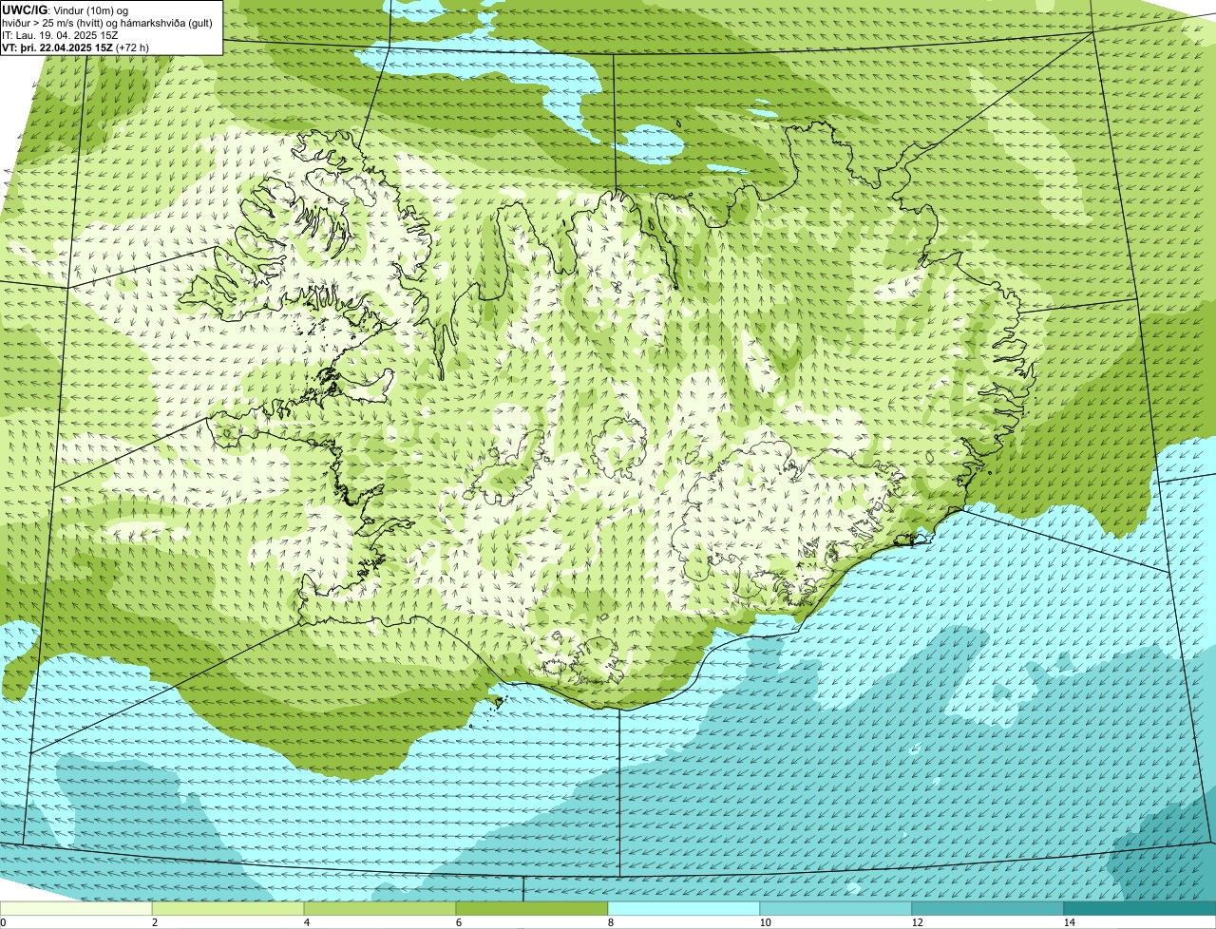
Task: Click the scale label '14'
Action: pyautogui.click(x=1069, y=922)
